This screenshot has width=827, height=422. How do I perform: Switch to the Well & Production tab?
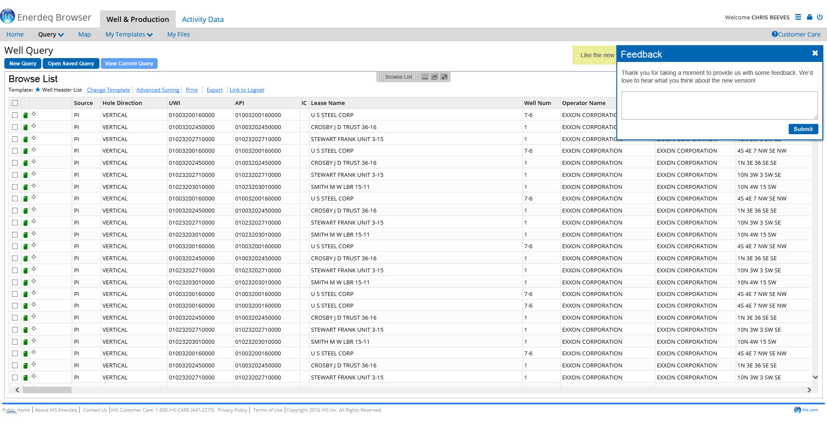click(x=138, y=19)
